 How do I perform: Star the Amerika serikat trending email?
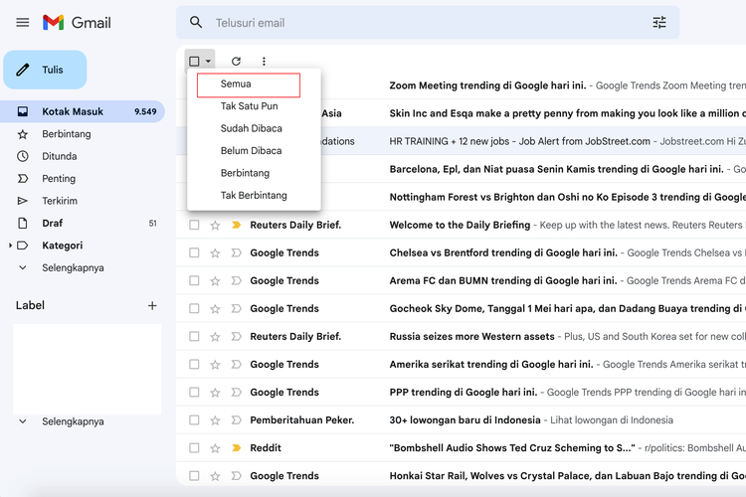click(215, 365)
